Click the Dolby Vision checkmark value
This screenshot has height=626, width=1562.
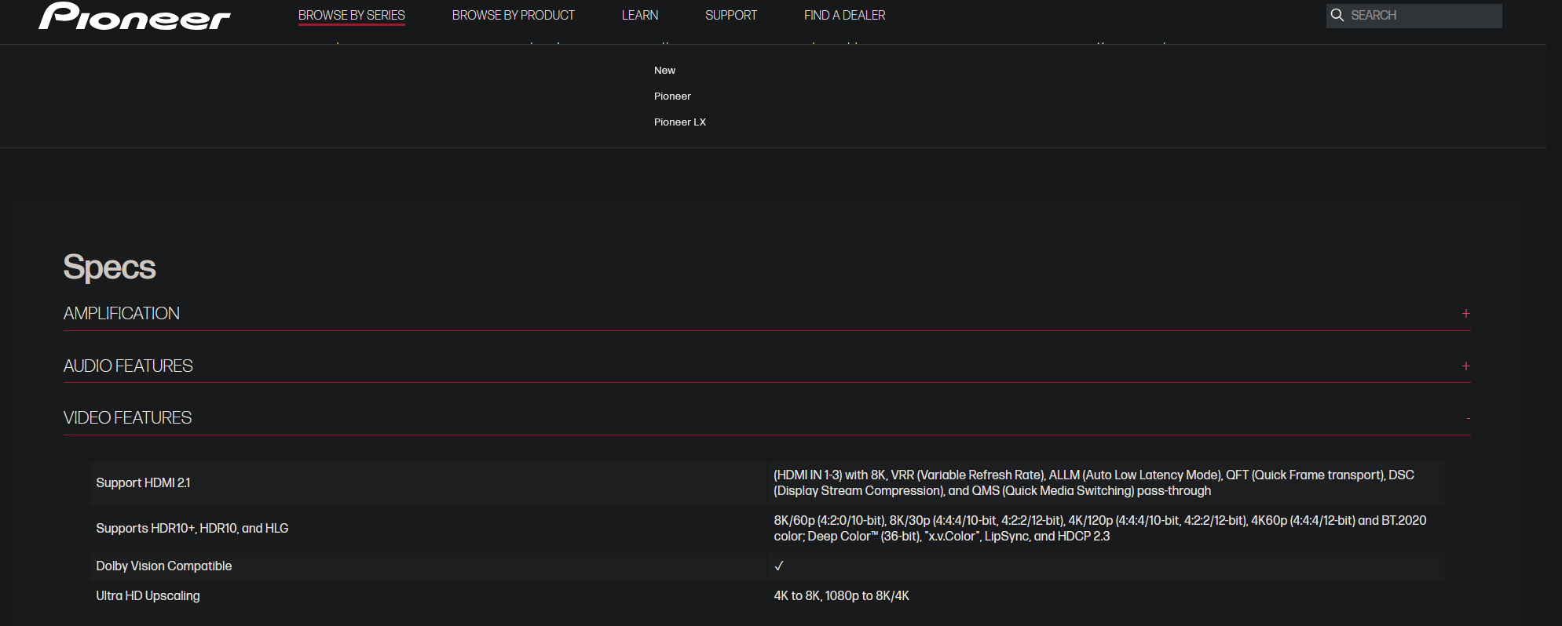click(x=779, y=566)
